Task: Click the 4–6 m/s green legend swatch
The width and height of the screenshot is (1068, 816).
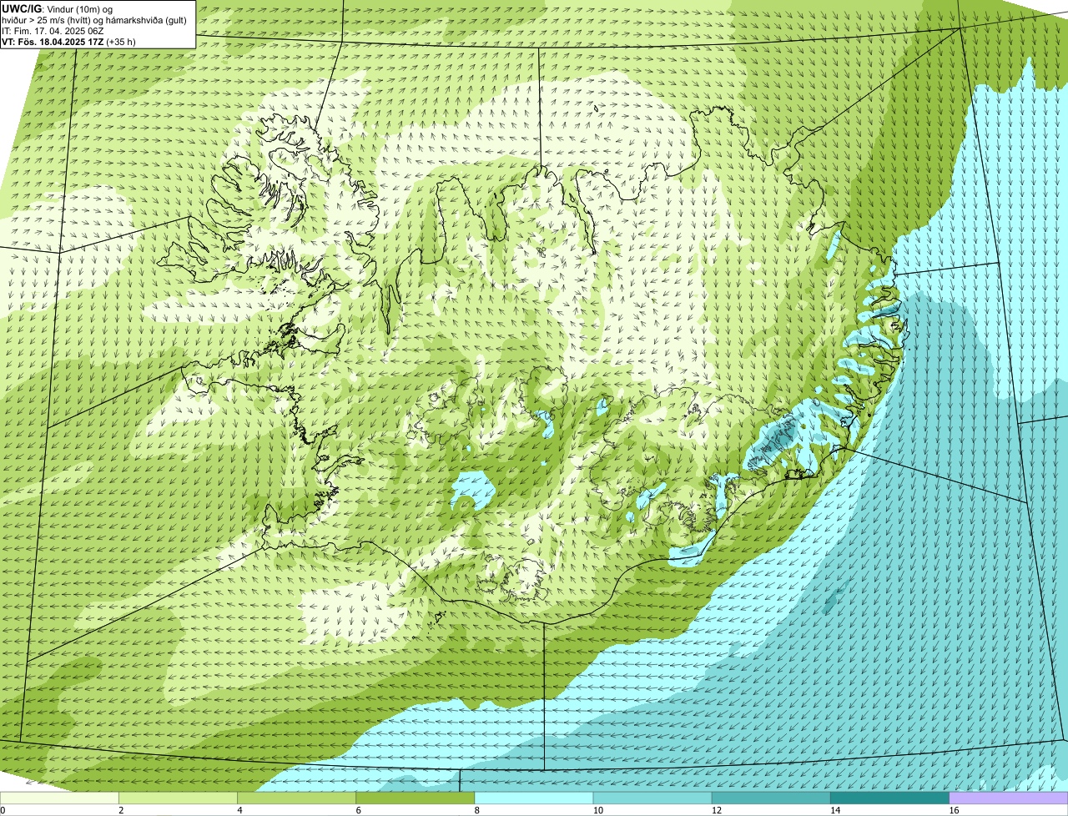Action: 297,798
